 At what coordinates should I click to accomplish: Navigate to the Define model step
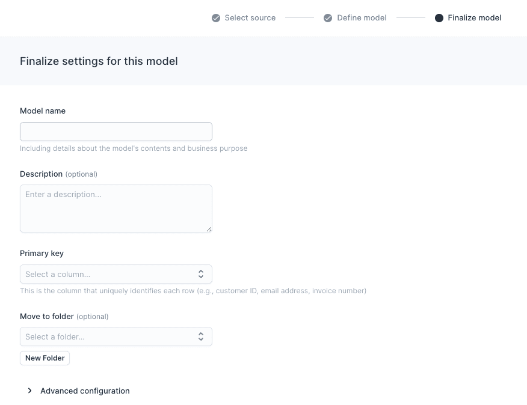[362, 17]
